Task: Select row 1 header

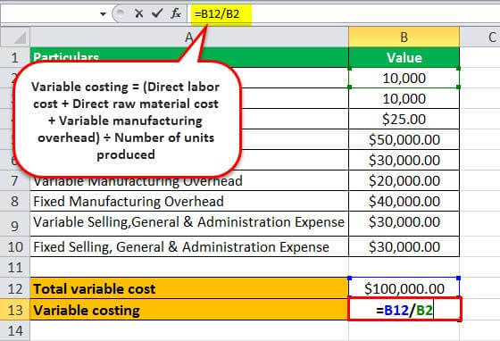Action: click(x=15, y=57)
